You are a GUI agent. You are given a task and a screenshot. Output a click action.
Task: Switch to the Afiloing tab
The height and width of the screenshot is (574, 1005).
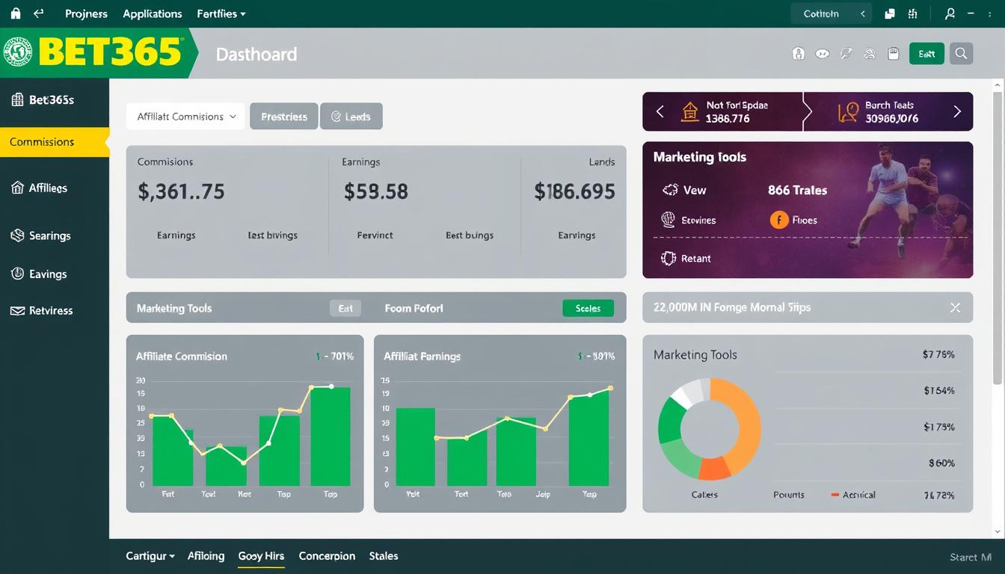click(x=206, y=556)
